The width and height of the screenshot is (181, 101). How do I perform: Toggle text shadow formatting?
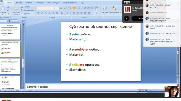[x=53, y=13]
